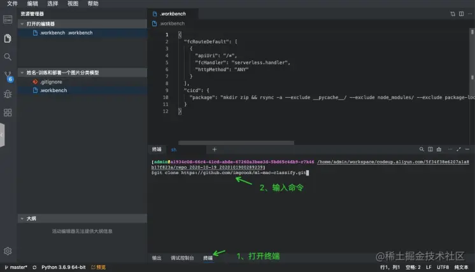Switch to the 输出 output tab
475x272 pixels.
click(x=157, y=258)
